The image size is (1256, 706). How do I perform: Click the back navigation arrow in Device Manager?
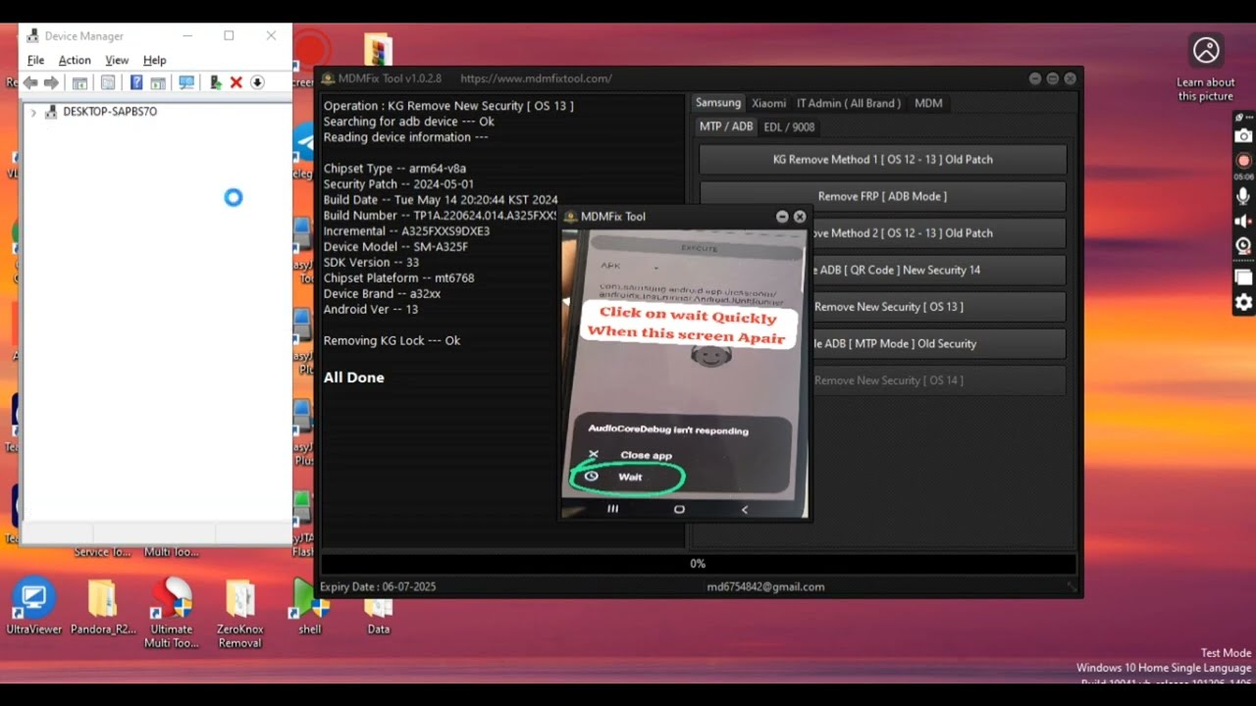coord(30,82)
